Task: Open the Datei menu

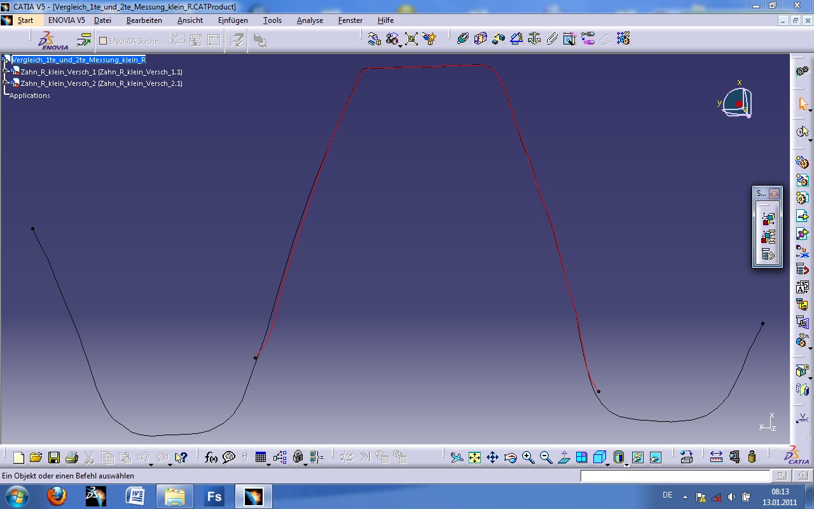Action: pyautogui.click(x=102, y=20)
